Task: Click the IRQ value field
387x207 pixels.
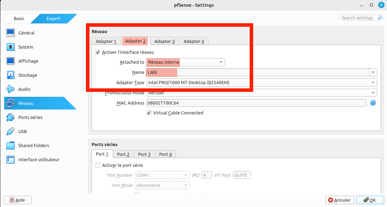Action: click(x=207, y=175)
